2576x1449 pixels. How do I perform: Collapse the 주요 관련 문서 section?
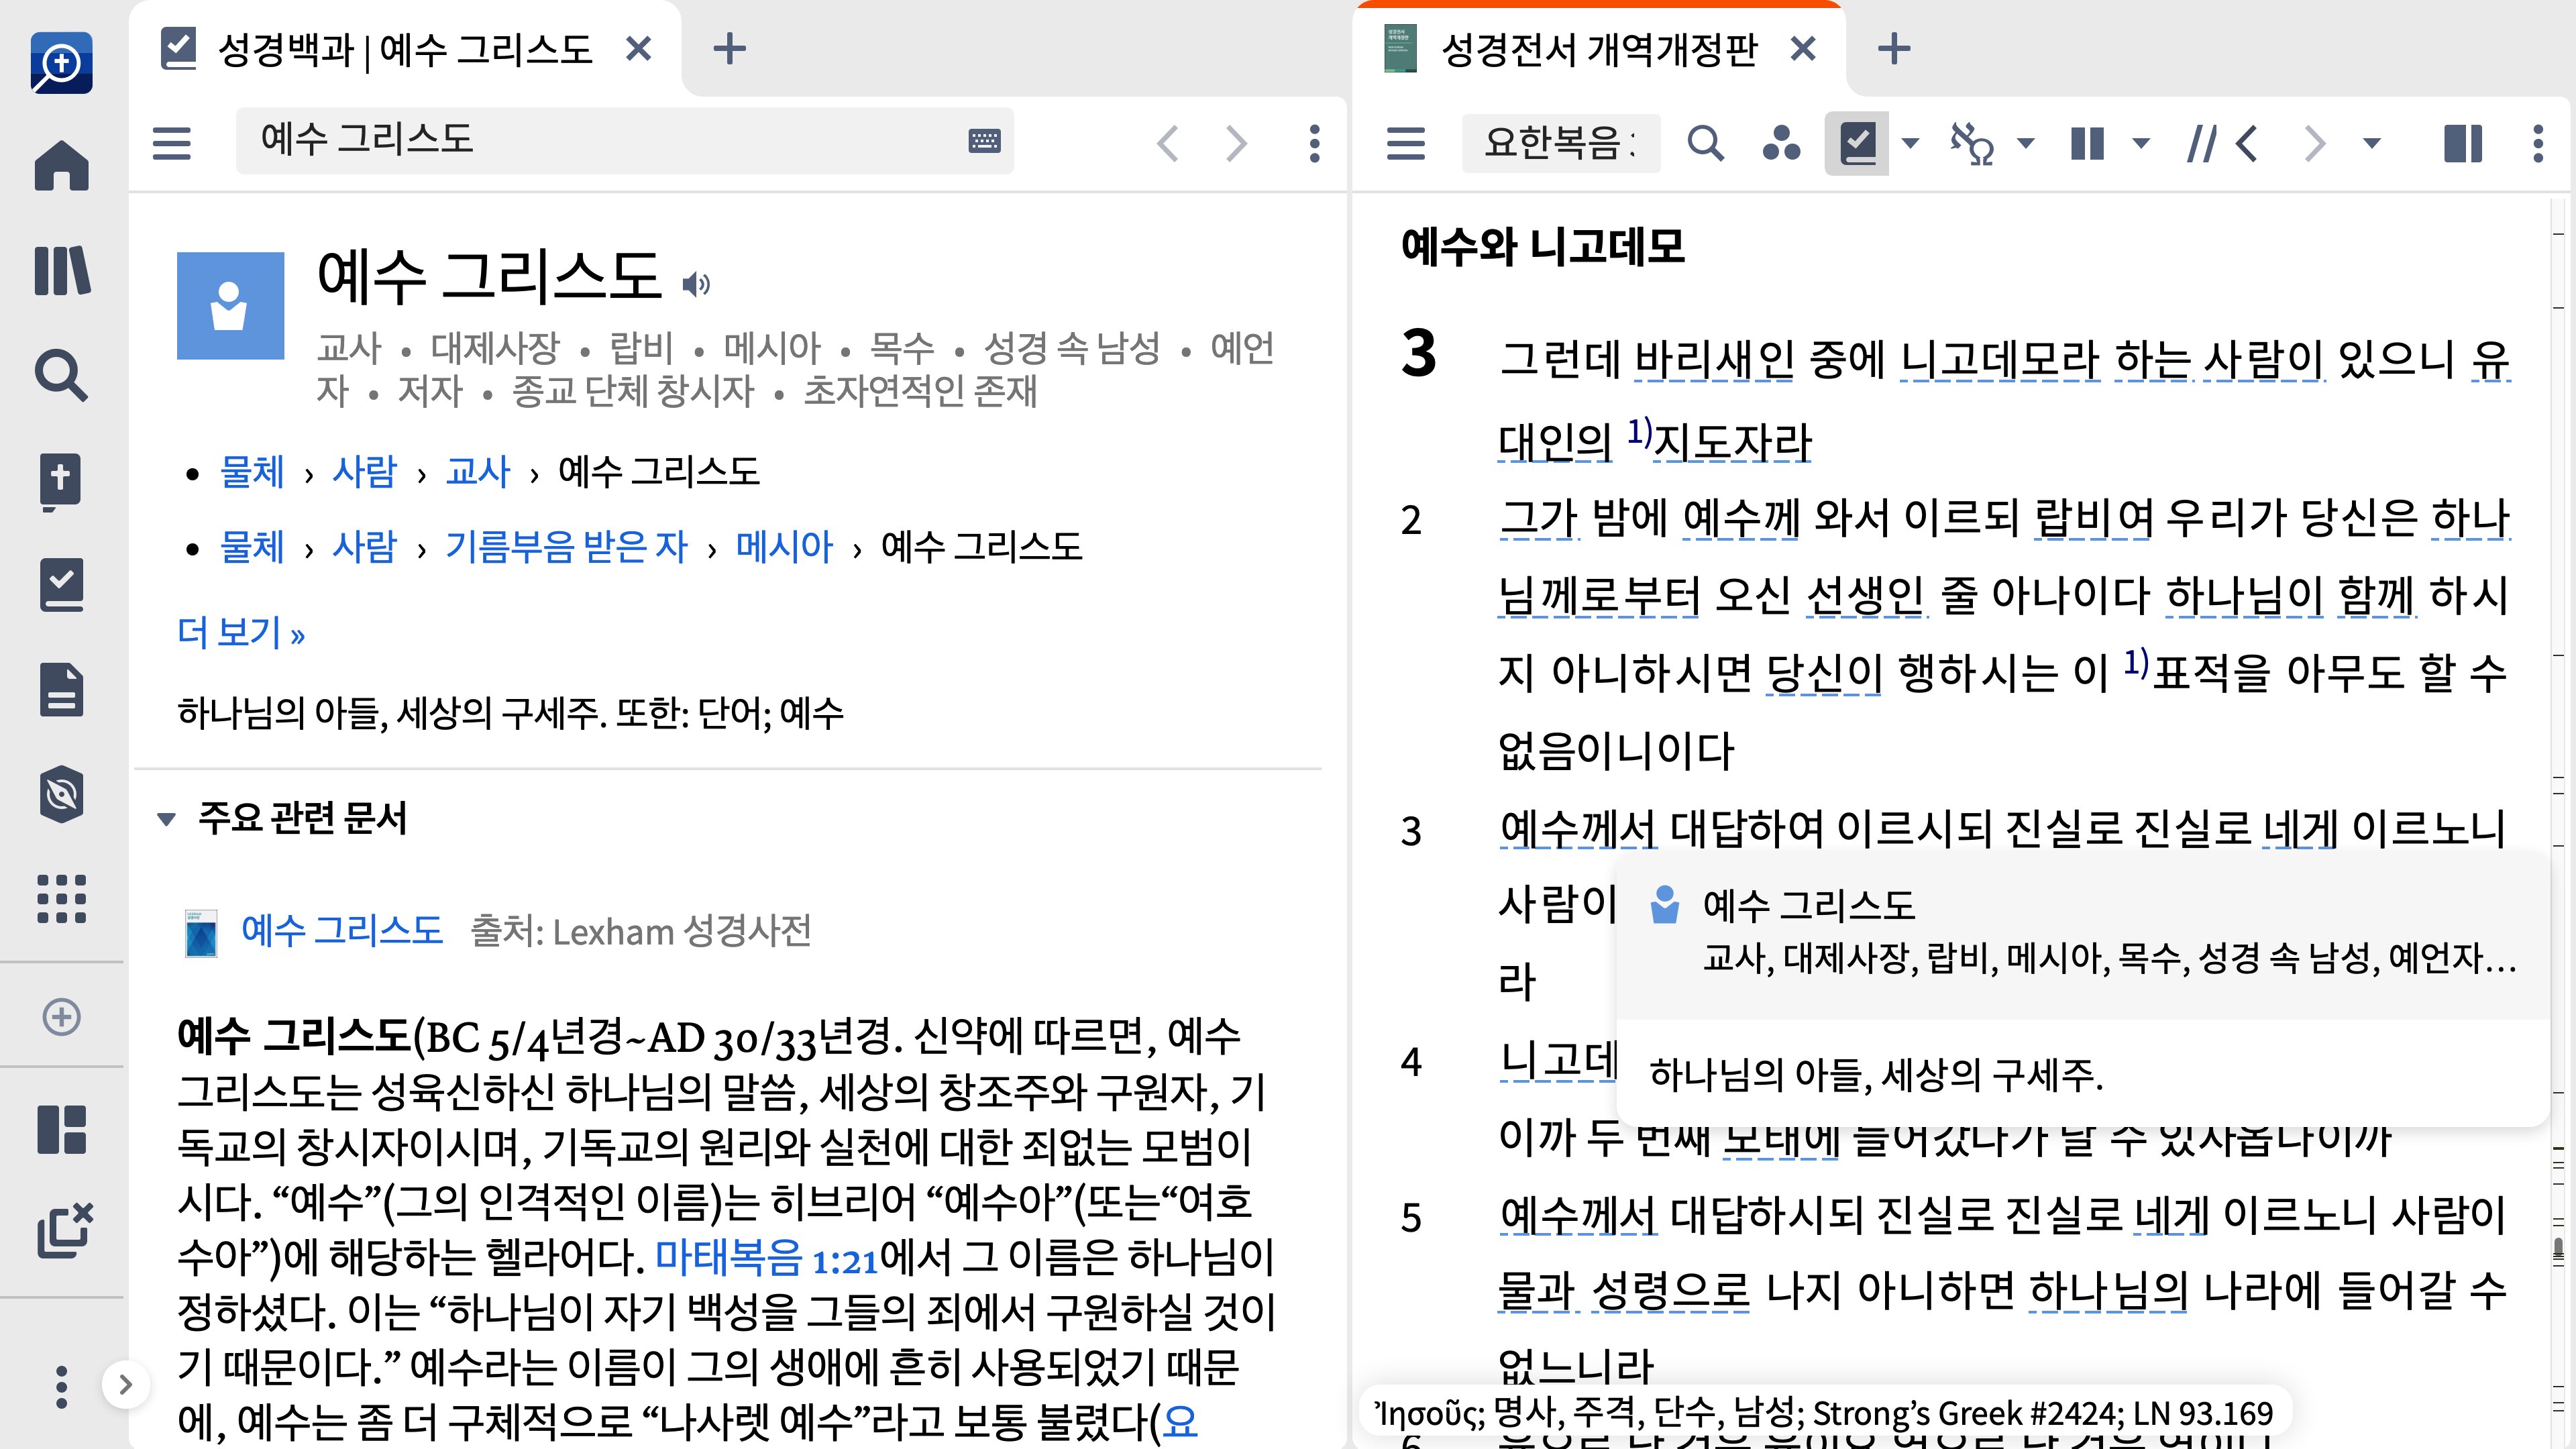click(x=166, y=819)
